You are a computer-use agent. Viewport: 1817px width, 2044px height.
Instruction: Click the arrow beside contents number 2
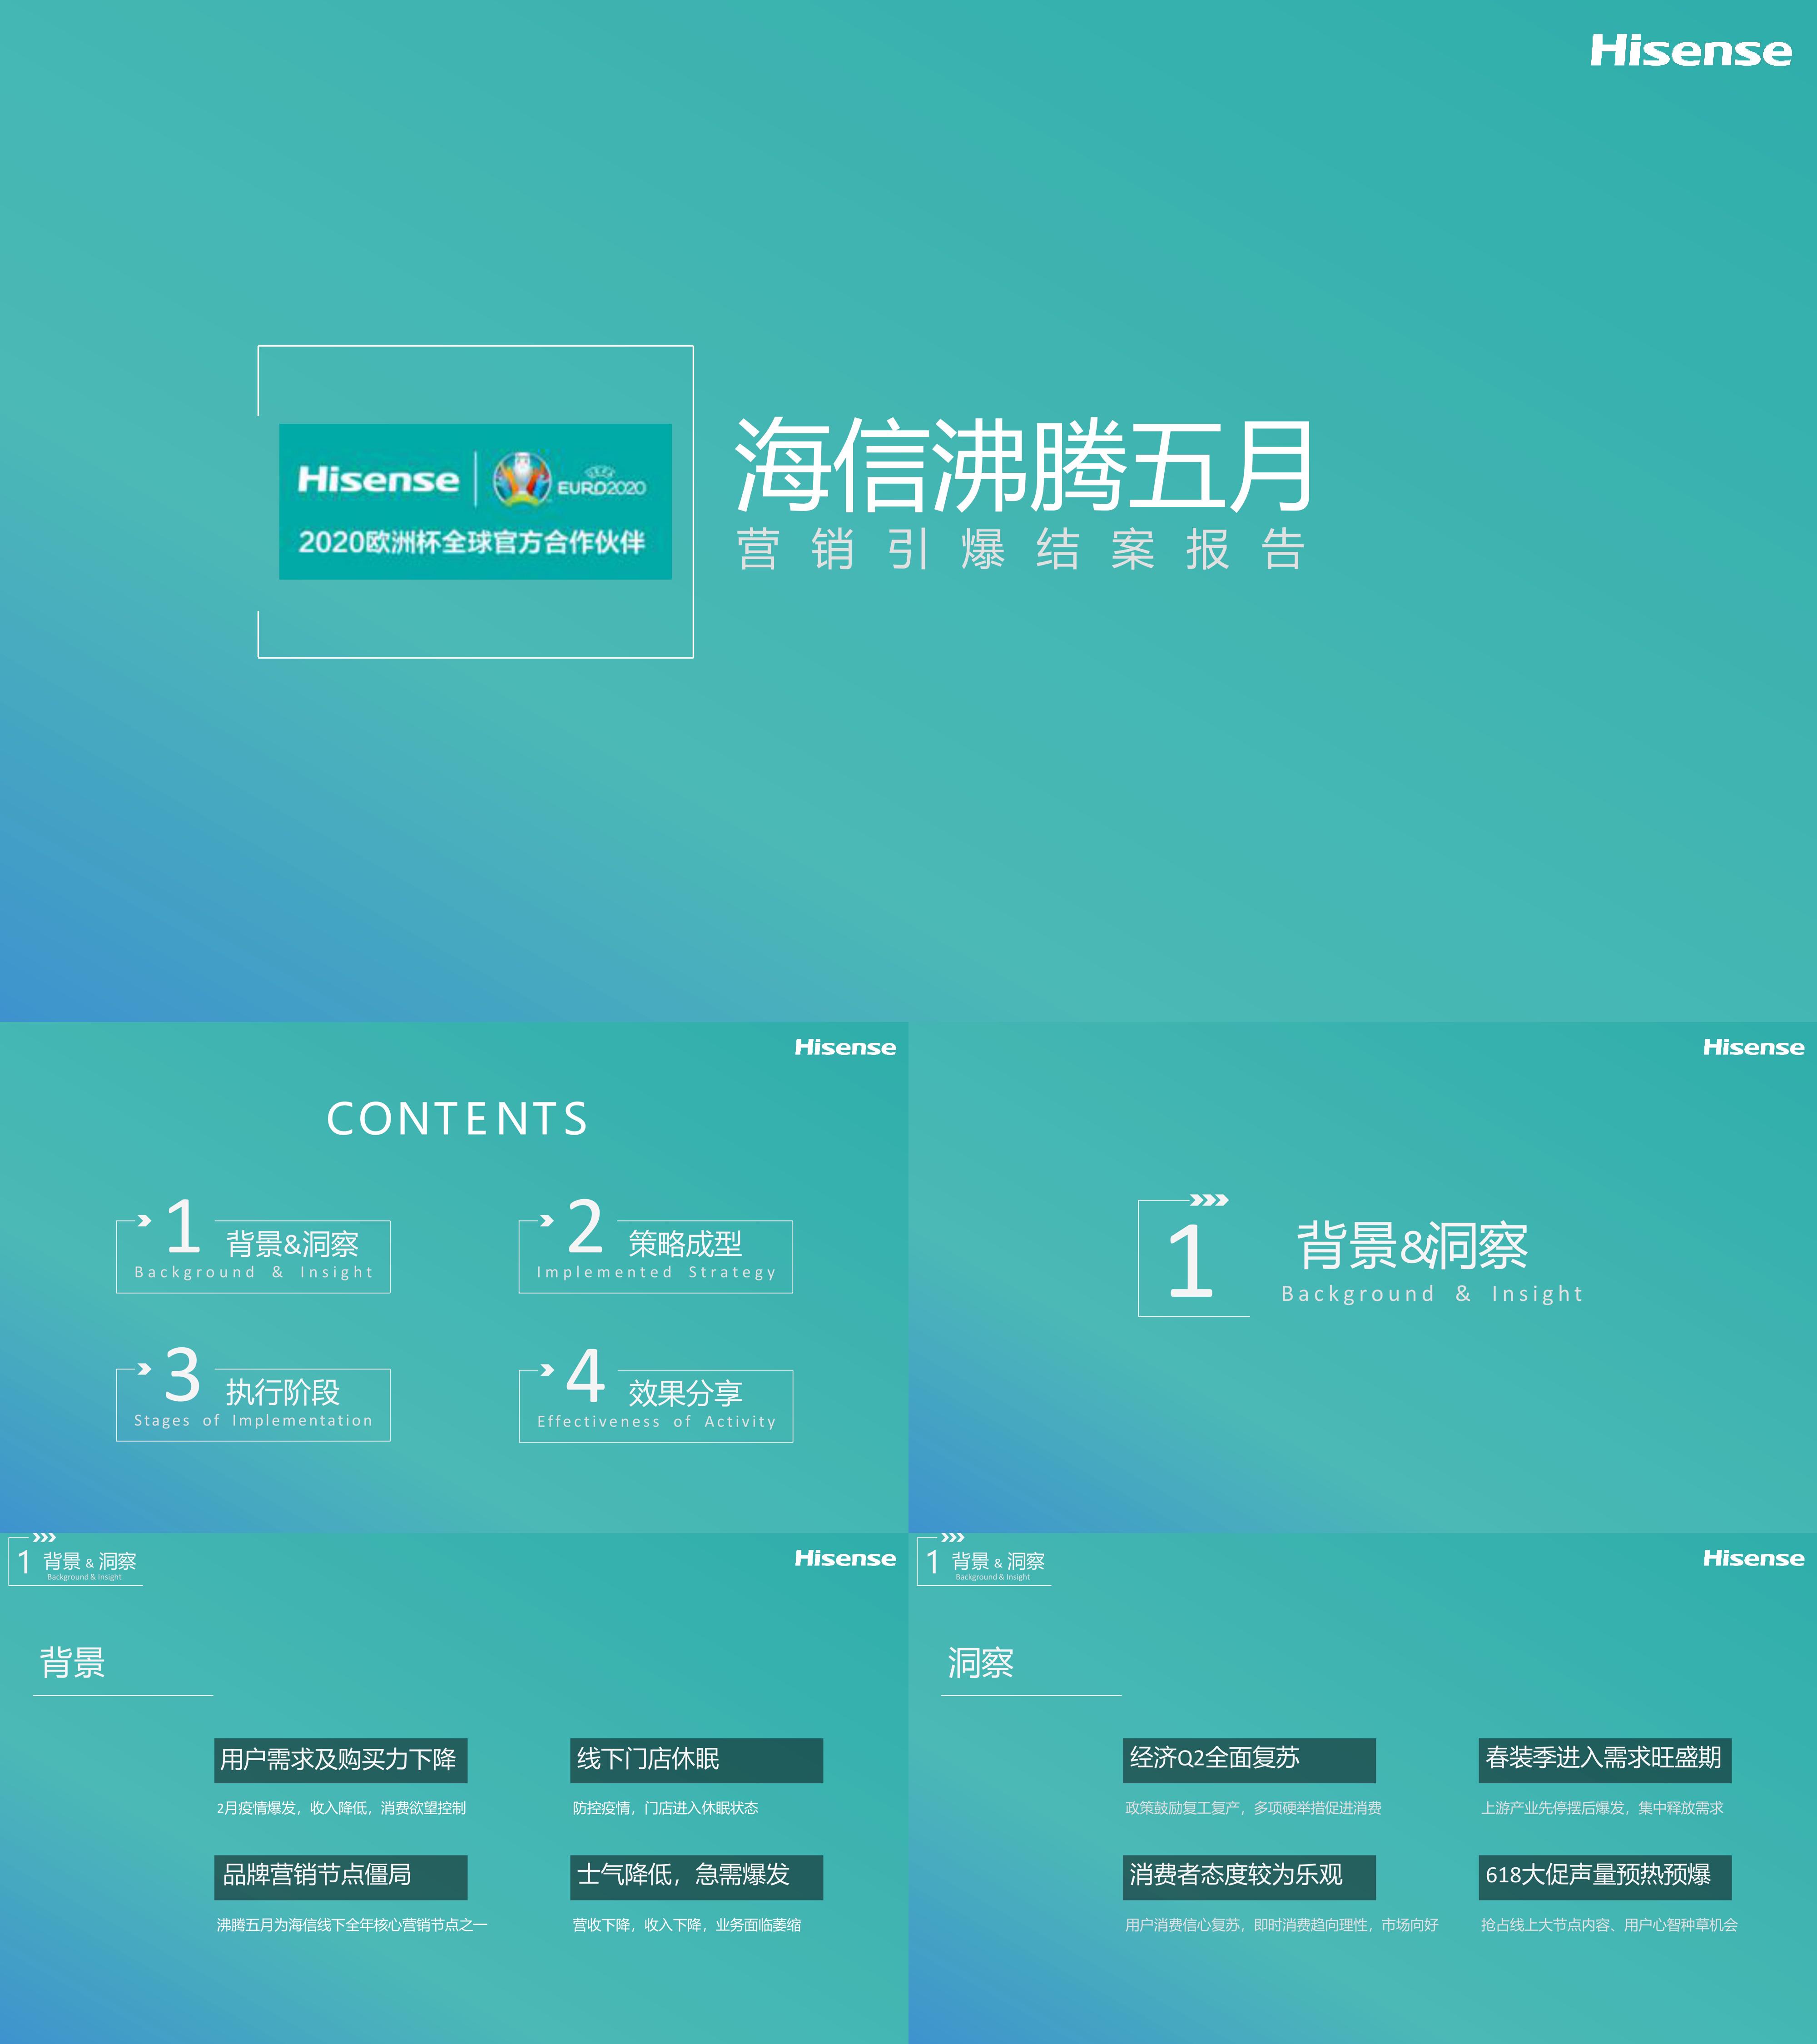547,1220
